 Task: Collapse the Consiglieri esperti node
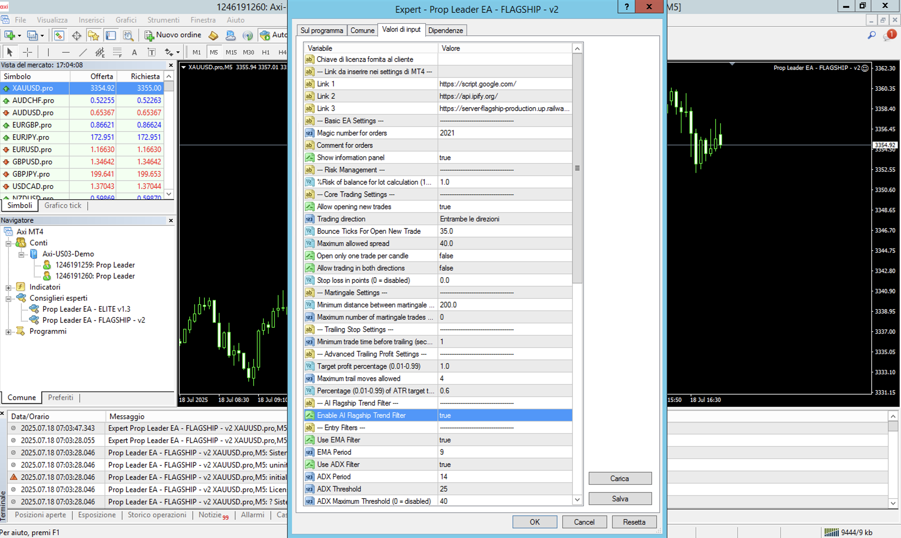point(8,299)
